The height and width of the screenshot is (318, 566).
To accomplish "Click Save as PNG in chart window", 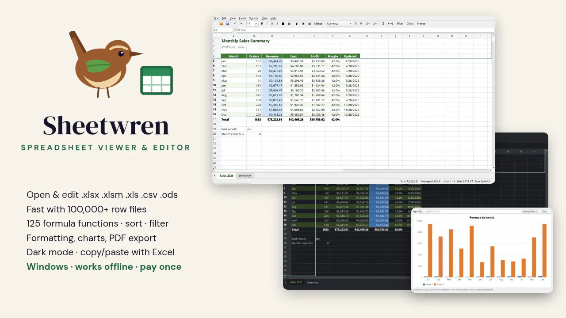I will (x=529, y=212).
